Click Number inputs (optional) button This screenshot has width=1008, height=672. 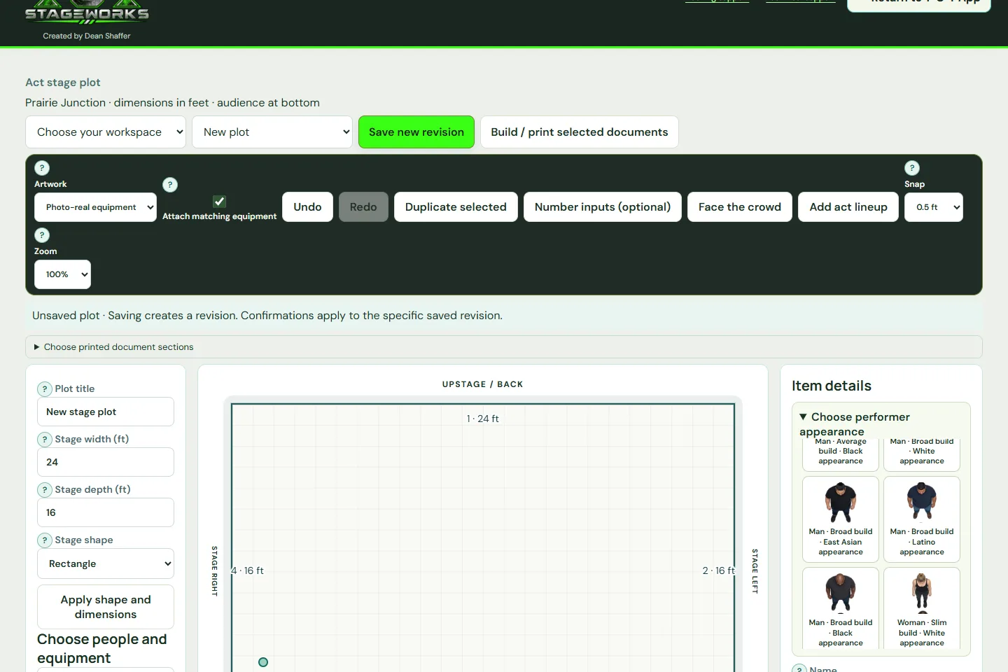click(603, 207)
